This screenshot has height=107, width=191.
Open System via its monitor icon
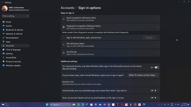tap(4, 26)
